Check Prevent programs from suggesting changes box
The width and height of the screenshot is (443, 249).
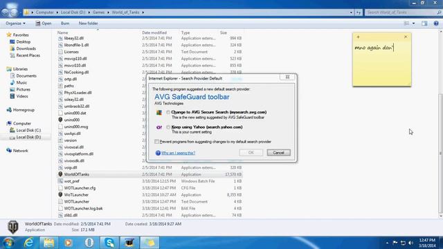click(157, 141)
